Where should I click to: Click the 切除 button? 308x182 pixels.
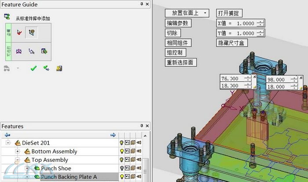(x=172, y=33)
